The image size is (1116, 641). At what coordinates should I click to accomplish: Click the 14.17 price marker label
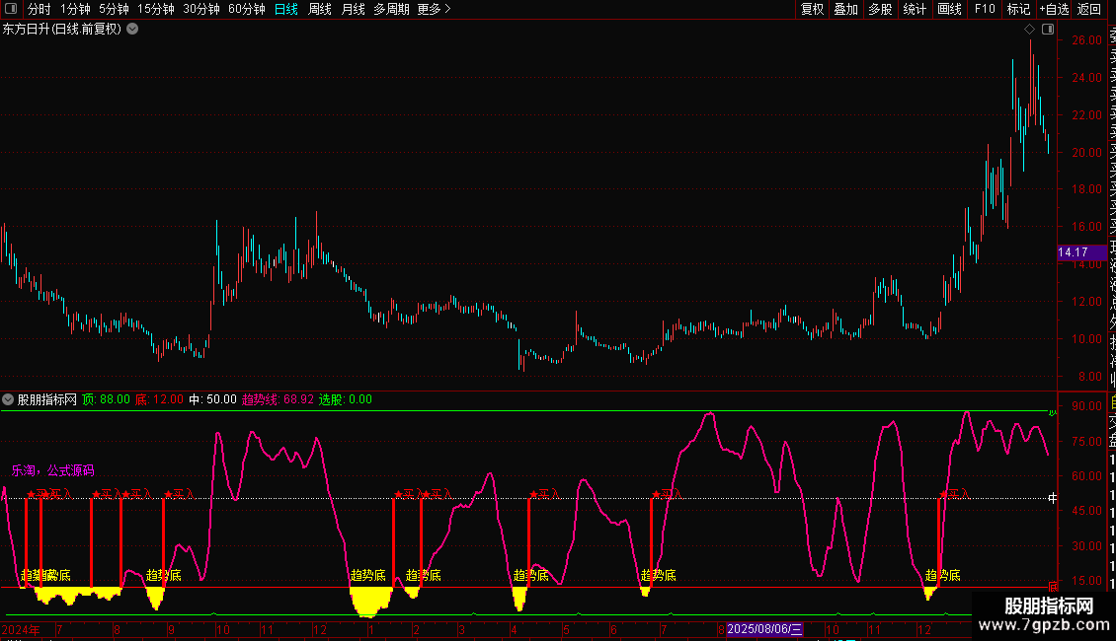point(1073,253)
